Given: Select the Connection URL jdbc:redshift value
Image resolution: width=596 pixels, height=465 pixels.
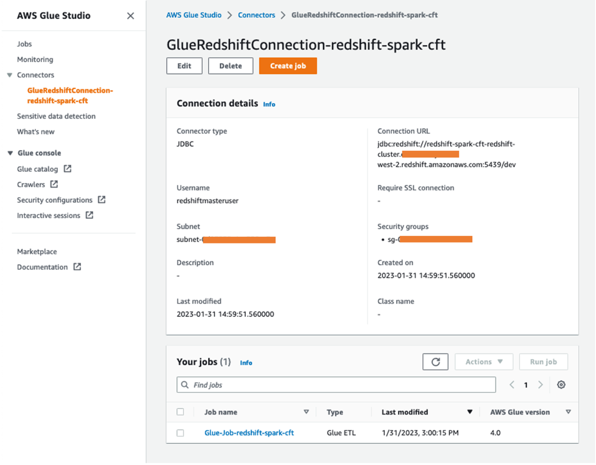Looking at the screenshot, I should point(447,154).
